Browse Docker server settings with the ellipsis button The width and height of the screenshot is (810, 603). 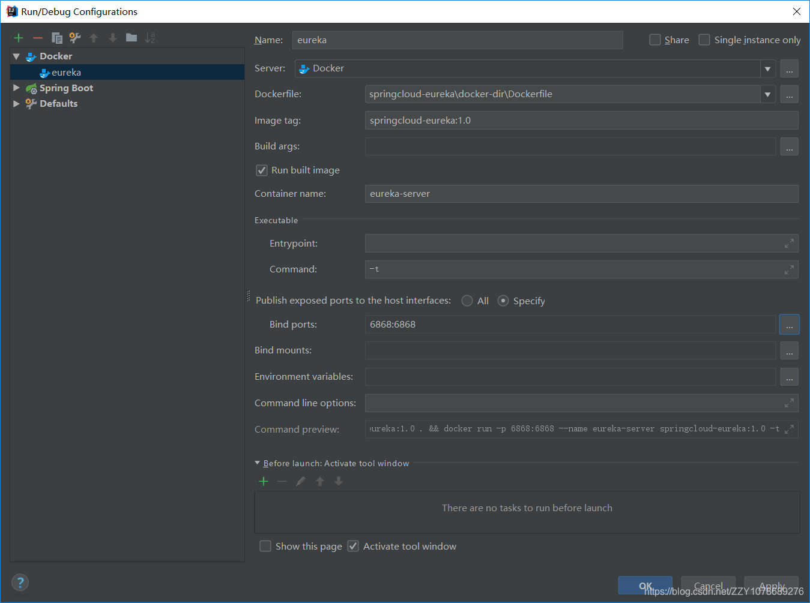[x=789, y=68]
